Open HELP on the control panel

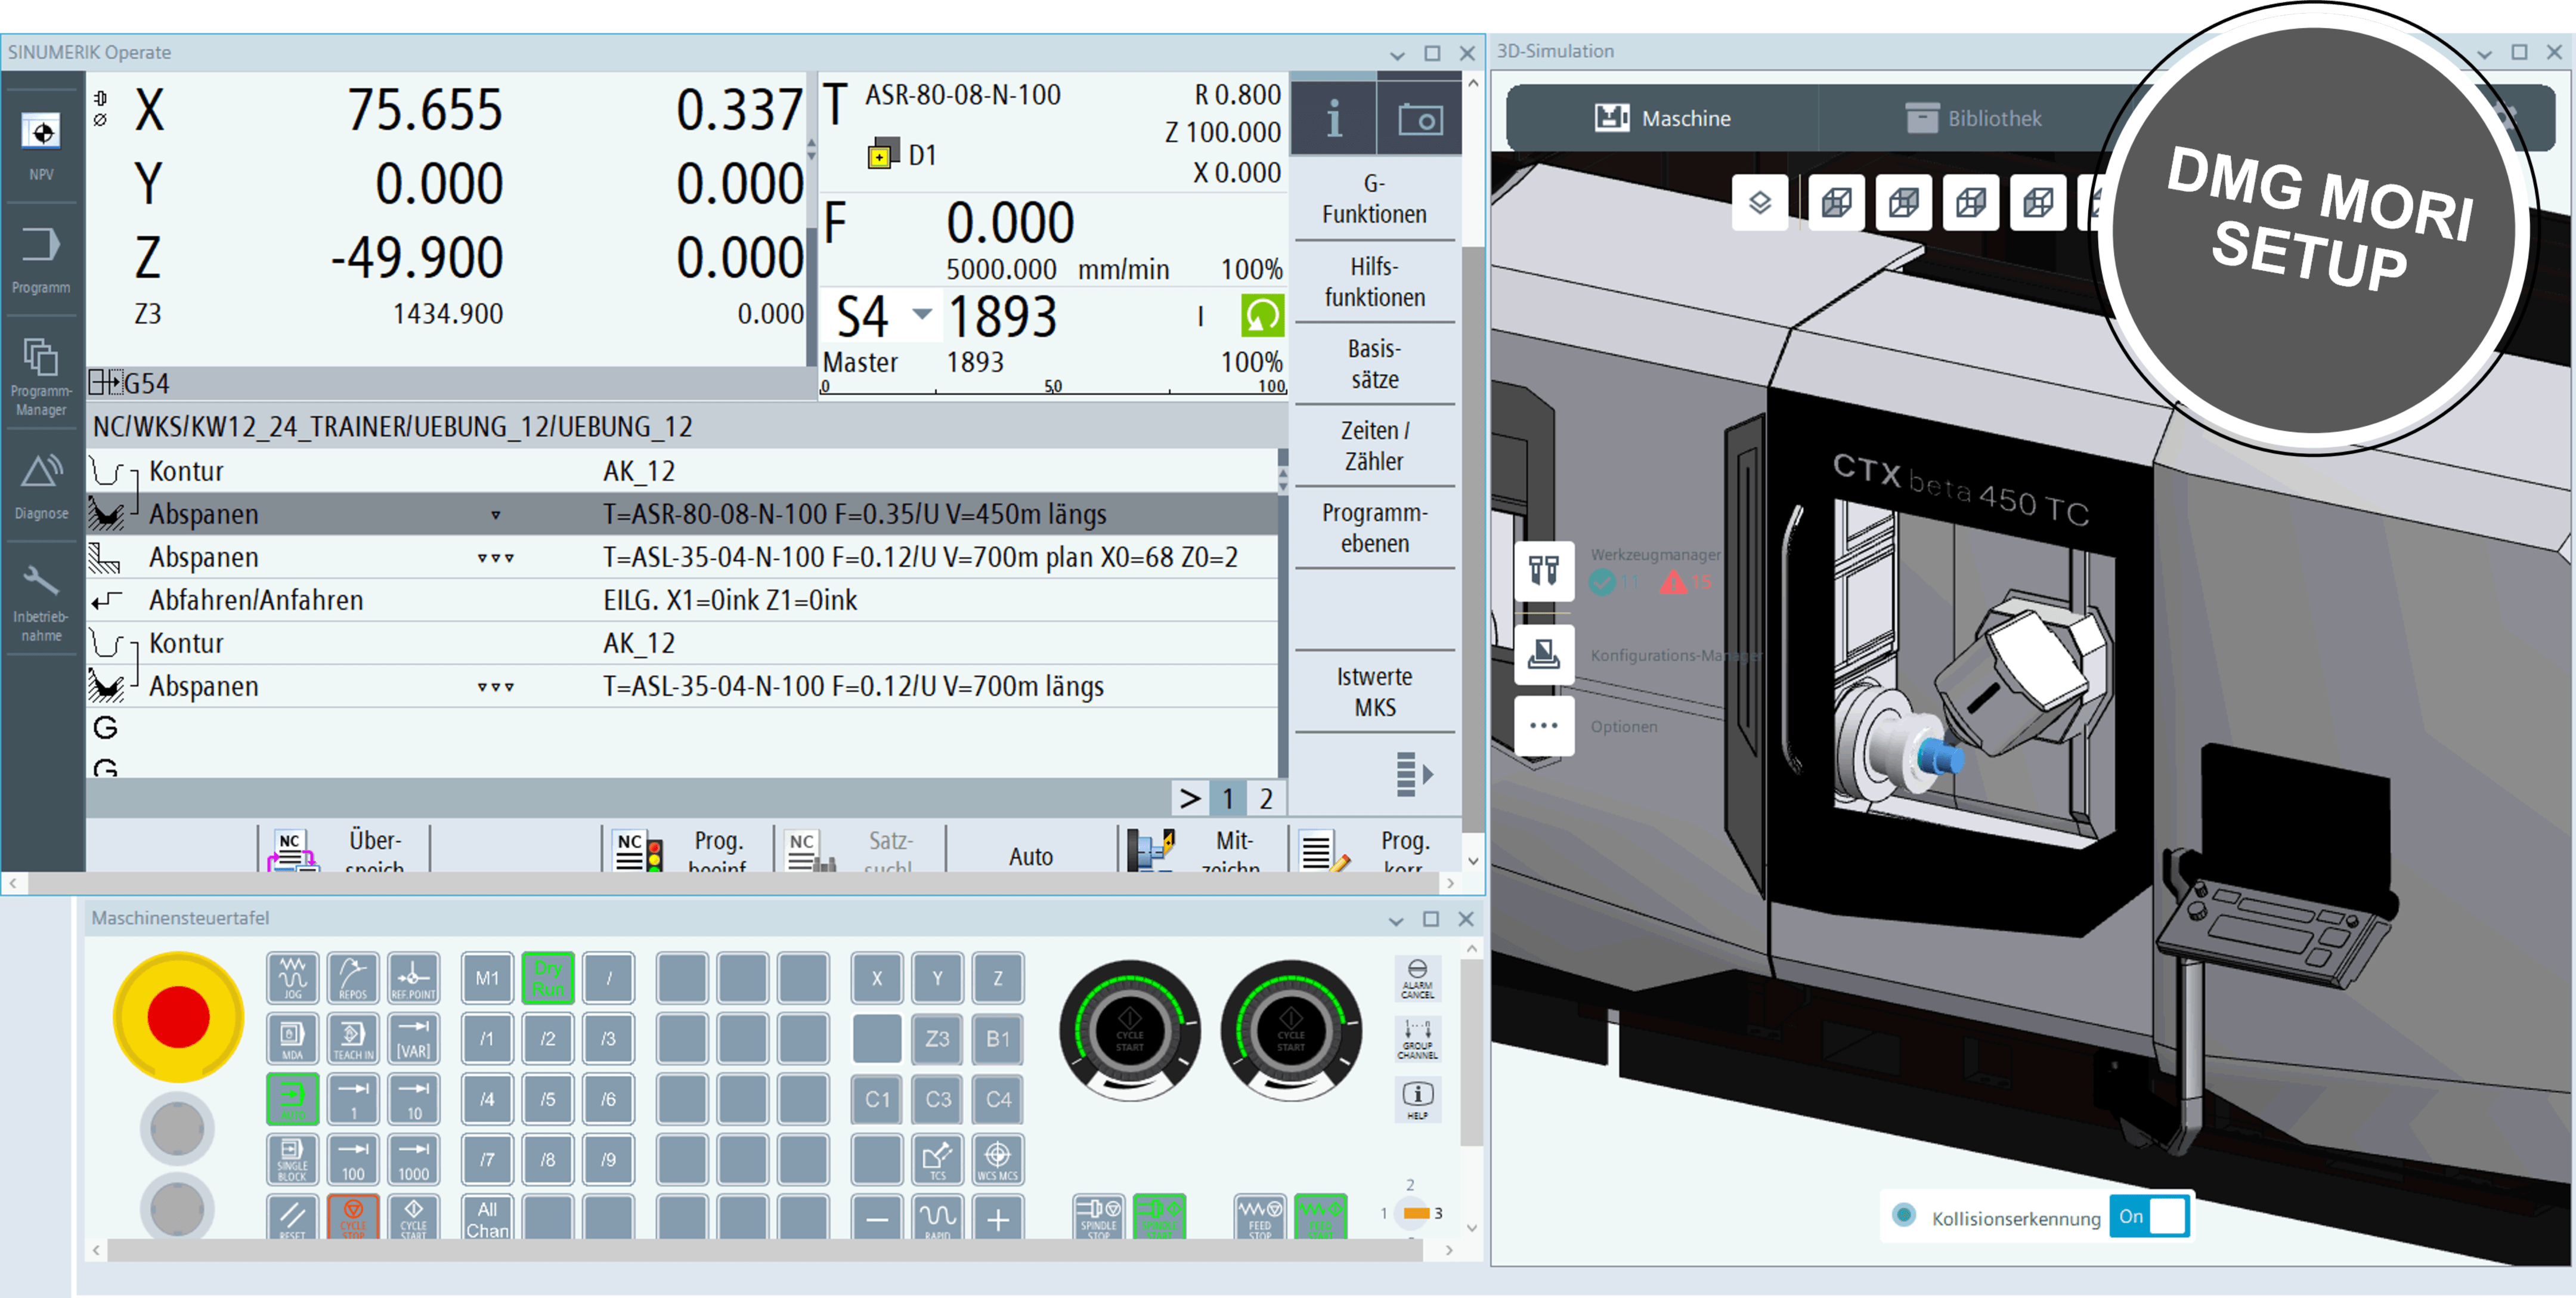(x=1417, y=1099)
